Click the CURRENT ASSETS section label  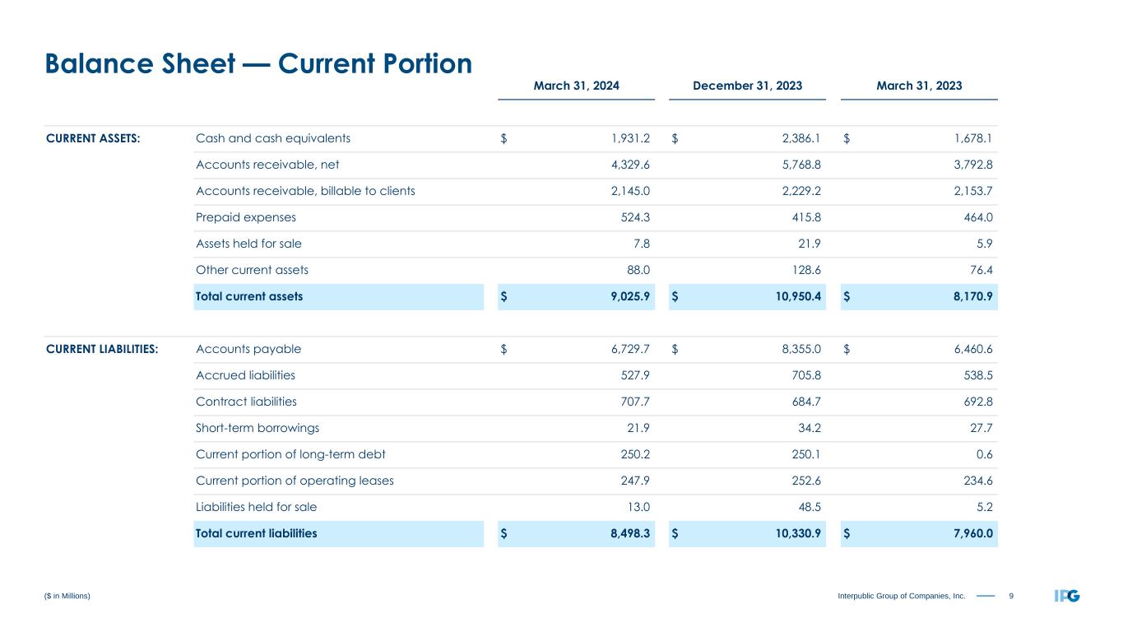pyautogui.click(x=93, y=138)
